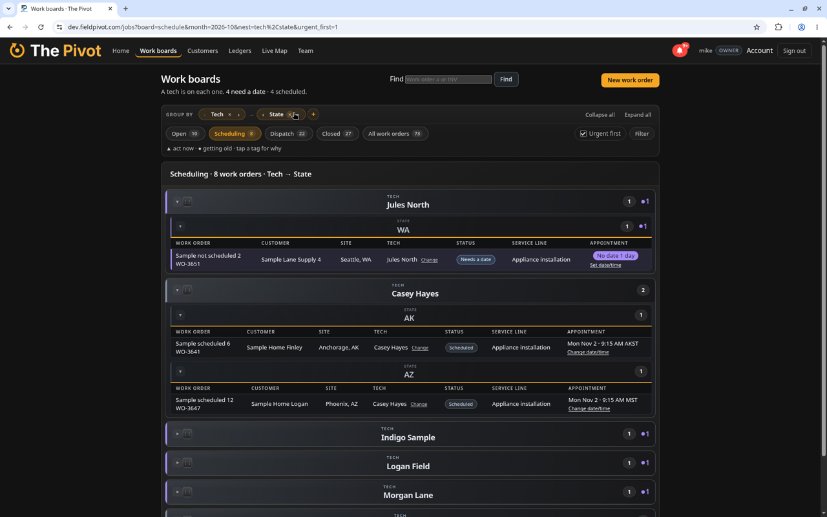The height and width of the screenshot is (517, 827).
Task: Click the drag handle on Jules North group
Action: pos(187,202)
